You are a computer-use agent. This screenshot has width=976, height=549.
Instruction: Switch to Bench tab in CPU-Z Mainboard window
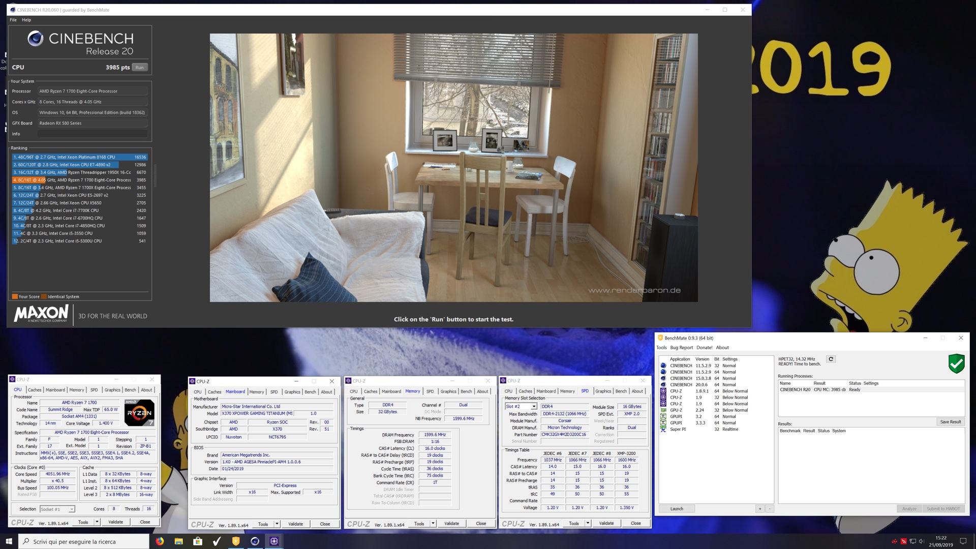(x=310, y=392)
